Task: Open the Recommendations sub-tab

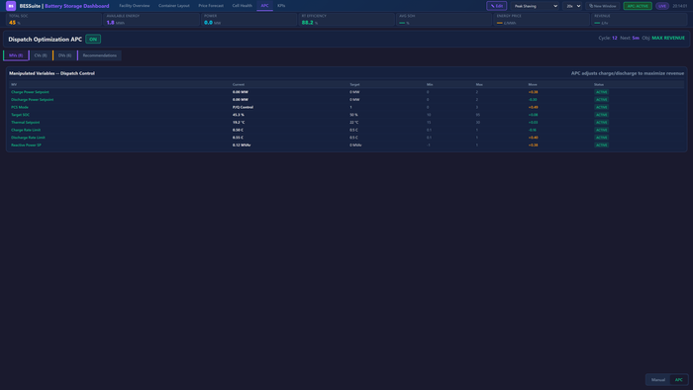Action: pos(99,55)
